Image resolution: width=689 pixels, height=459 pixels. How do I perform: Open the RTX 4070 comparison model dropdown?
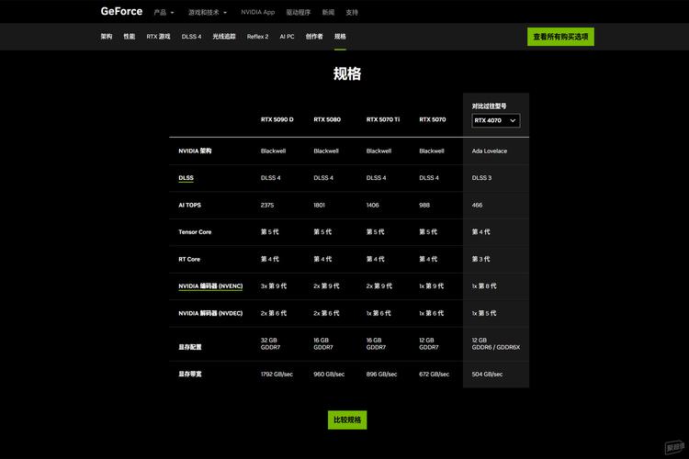click(496, 120)
